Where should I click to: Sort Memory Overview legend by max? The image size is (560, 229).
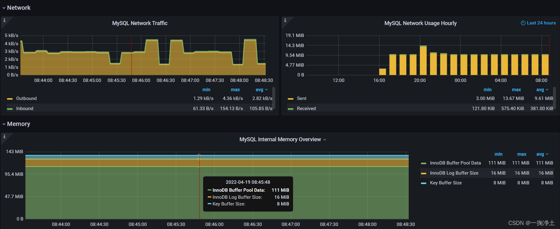(x=522, y=154)
